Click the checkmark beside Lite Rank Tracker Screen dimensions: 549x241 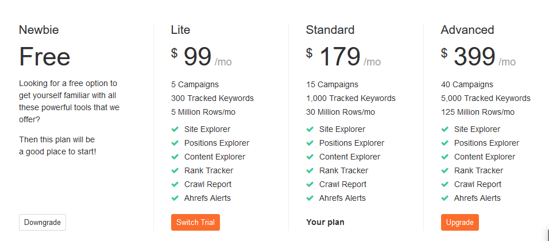[175, 170]
